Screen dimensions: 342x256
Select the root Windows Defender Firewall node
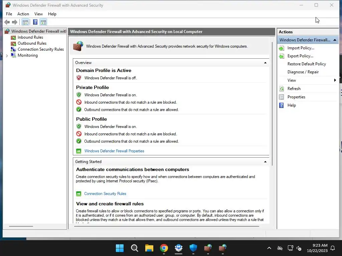point(39,31)
